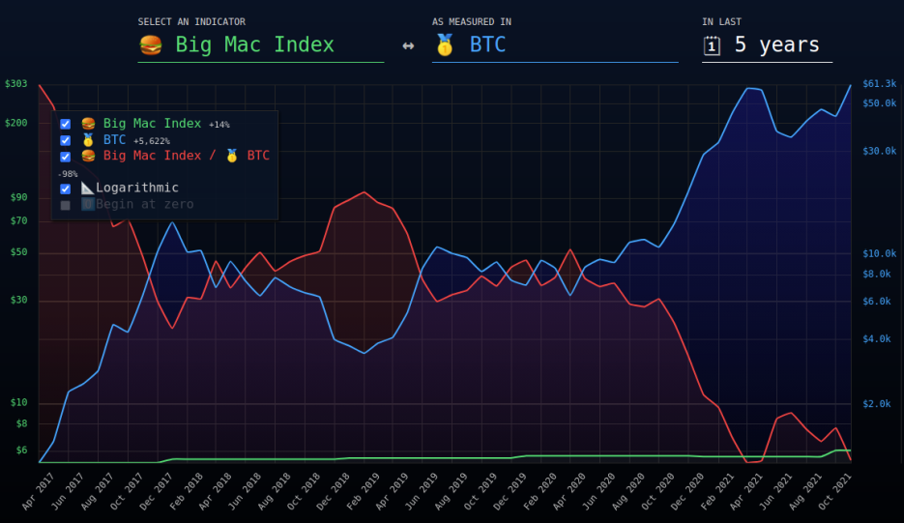Click the $200 left axis label

coord(16,123)
